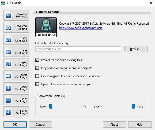155x130 pixels.
Task: Open the About dialog
Action: pos(114,124)
